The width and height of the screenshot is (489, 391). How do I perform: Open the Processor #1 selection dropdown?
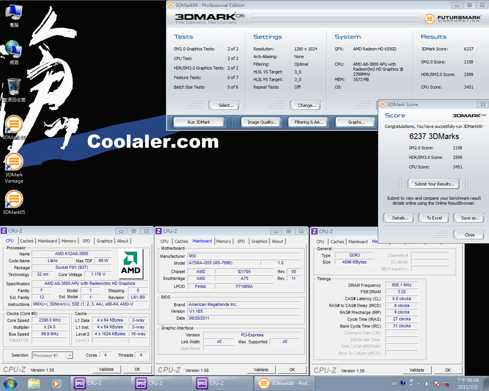tap(52, 355)
